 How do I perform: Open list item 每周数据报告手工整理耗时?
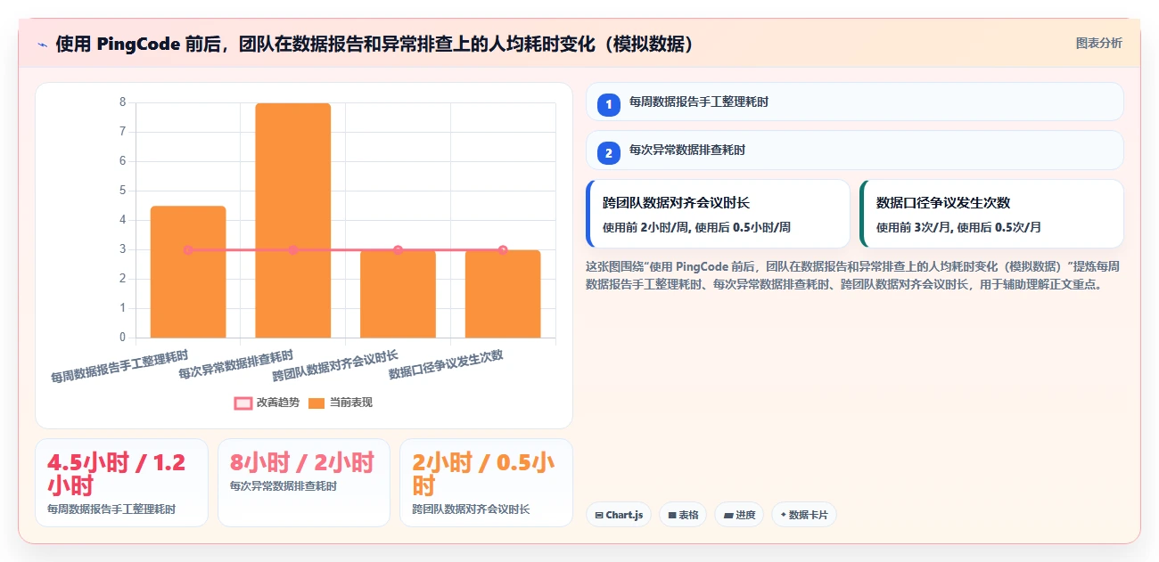[855, 102]
